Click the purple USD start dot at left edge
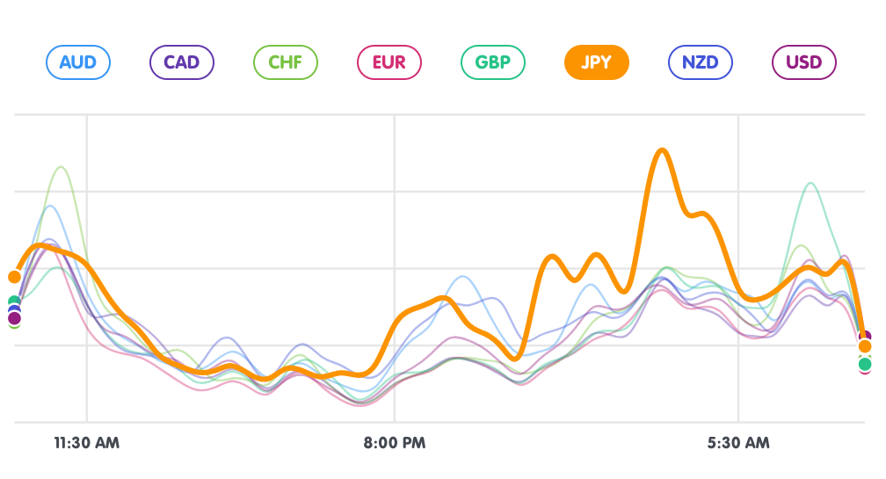 pos(14,318)
